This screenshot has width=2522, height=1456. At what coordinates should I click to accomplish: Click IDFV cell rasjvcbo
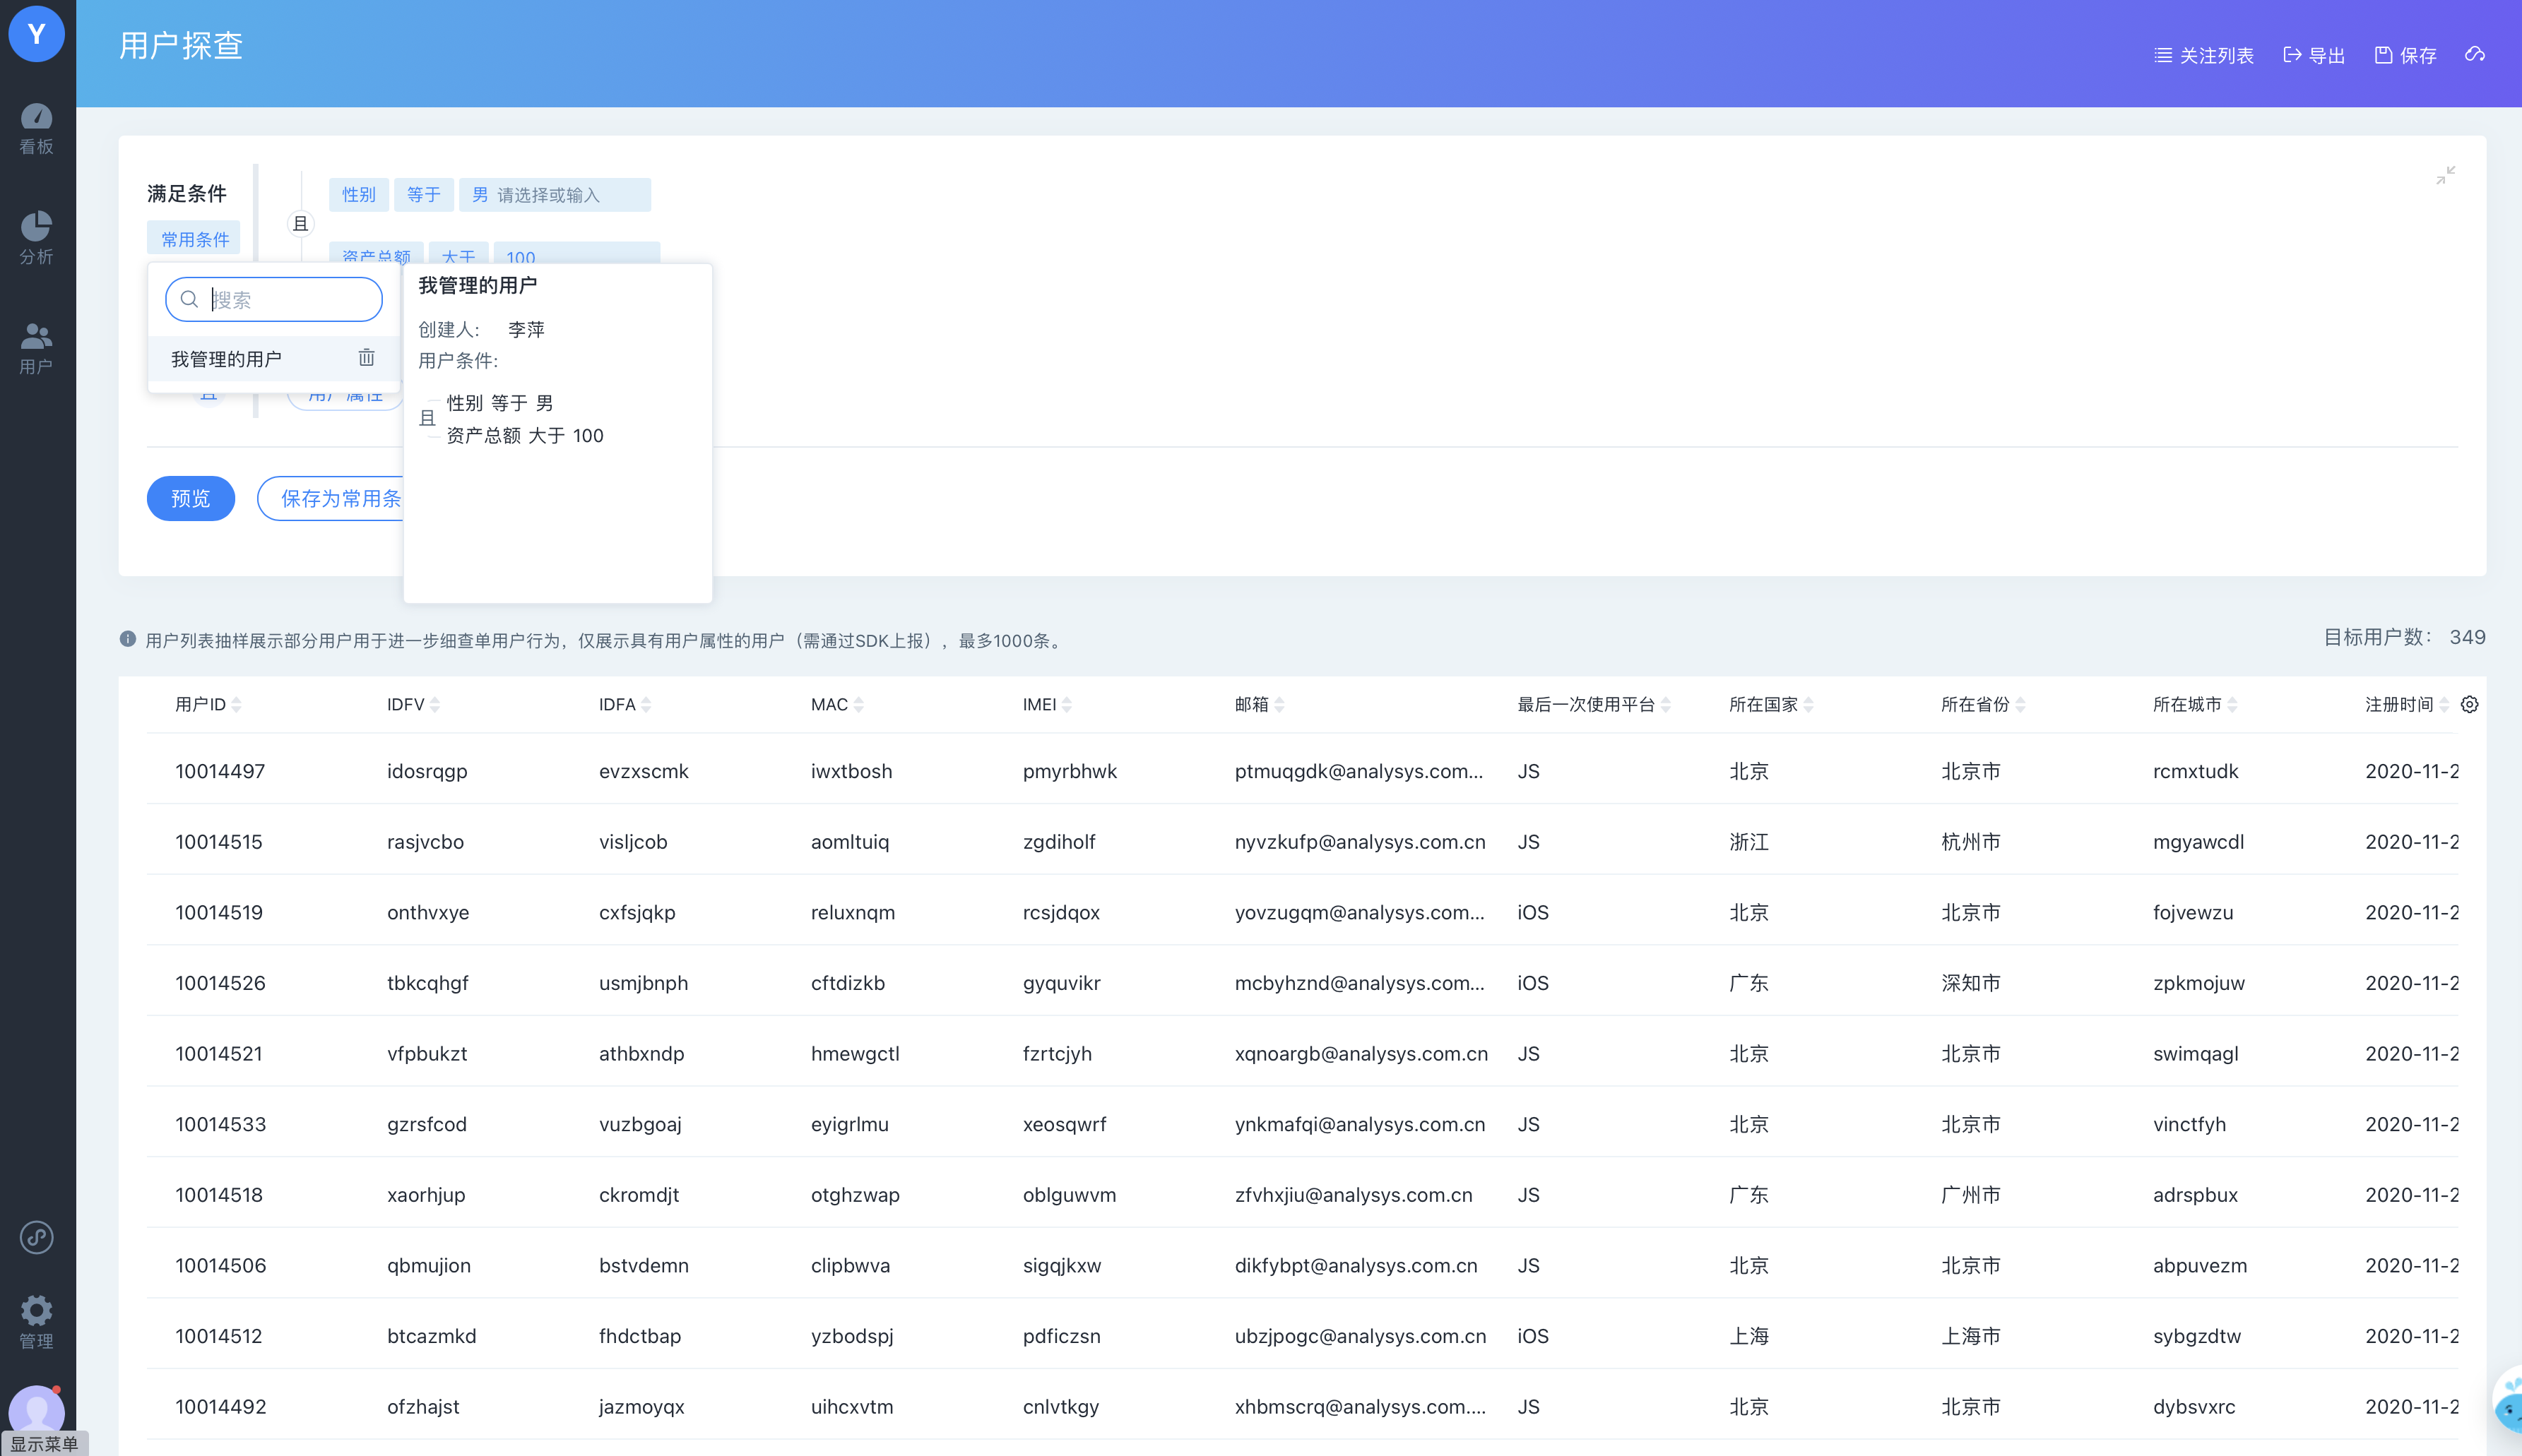(425, 842)
